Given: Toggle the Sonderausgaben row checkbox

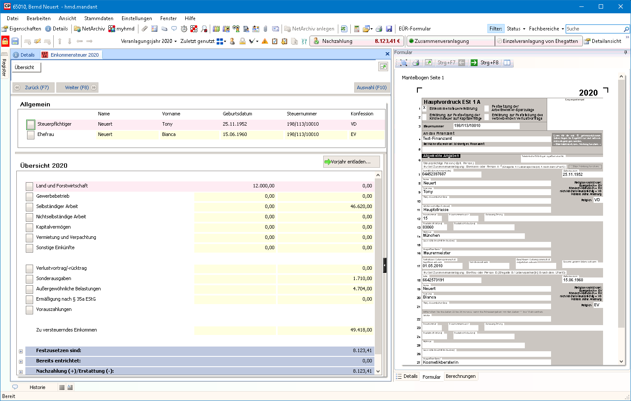Looking at the screenshot, I should [29, 279].
